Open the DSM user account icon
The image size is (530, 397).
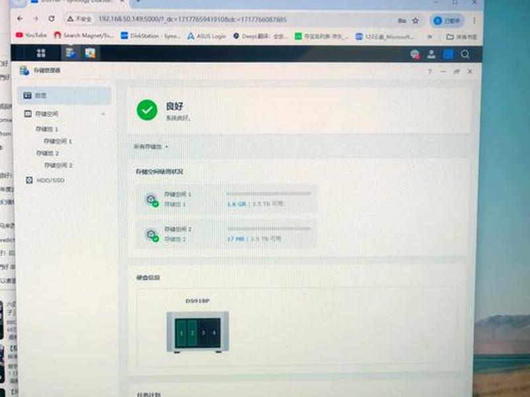[x=431, y=54]
